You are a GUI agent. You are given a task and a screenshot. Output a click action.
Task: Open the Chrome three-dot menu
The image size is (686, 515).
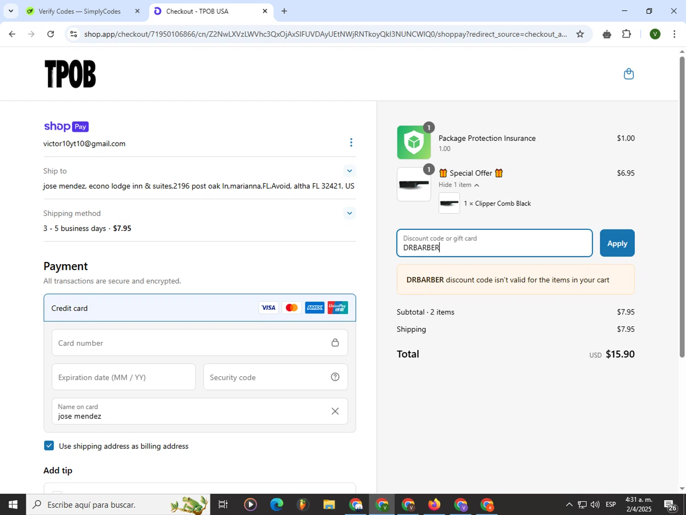point(674,34)
